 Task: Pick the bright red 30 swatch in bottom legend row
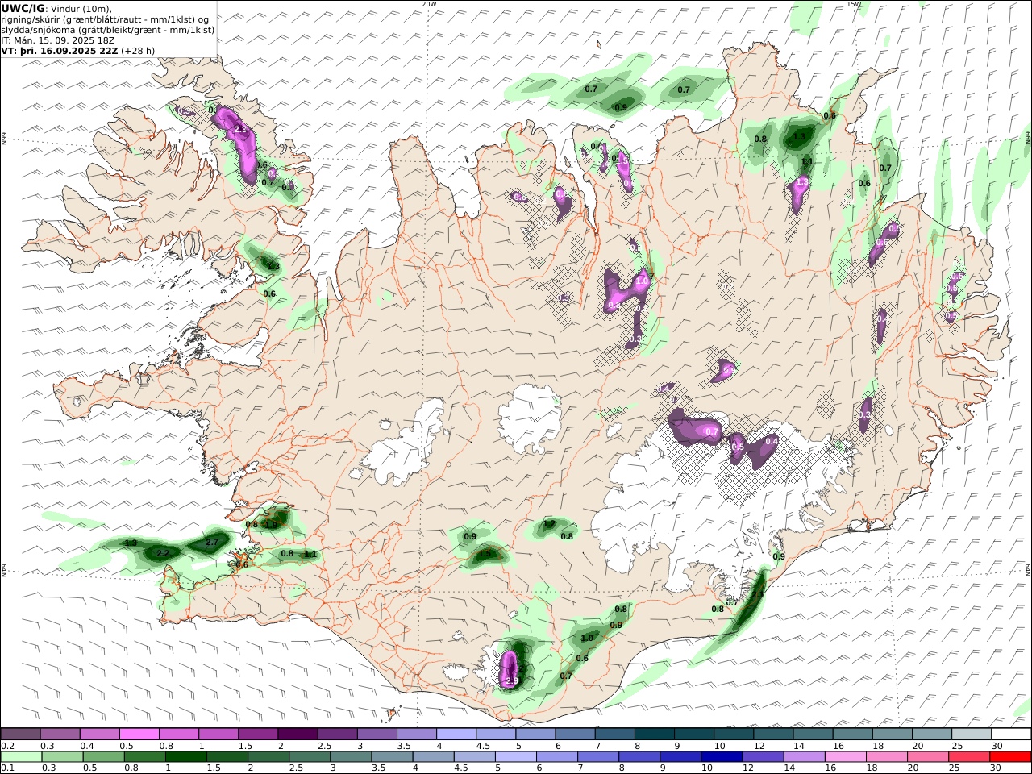tap(1011, 757)
